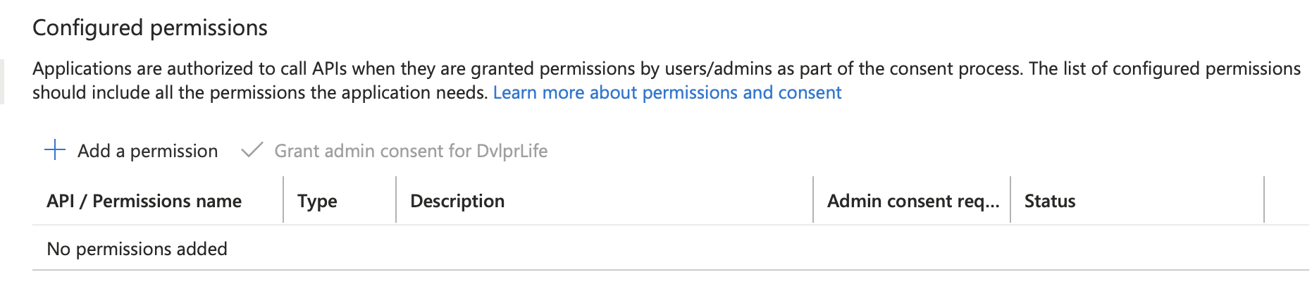Click divider between Permissions name and Type columns
1312x289 pixels.
(x=283, y=200)
